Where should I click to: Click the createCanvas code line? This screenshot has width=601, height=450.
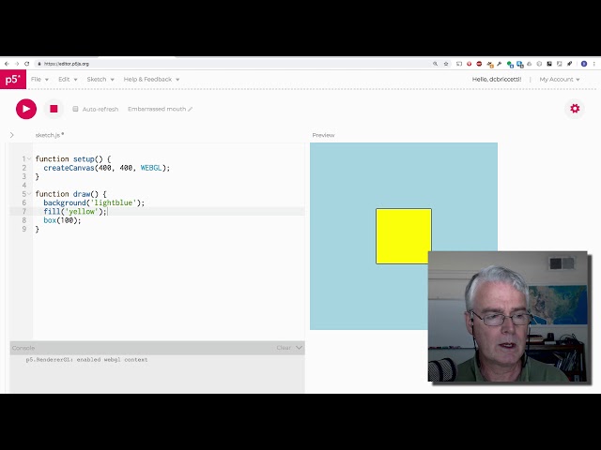point(106,168)
